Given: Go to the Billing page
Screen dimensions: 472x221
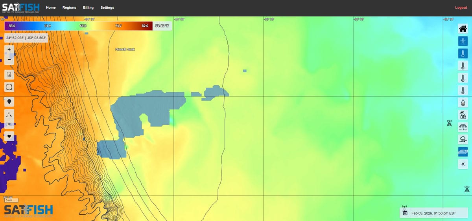Looking at the screenshot, I should [x=88, y=7].
